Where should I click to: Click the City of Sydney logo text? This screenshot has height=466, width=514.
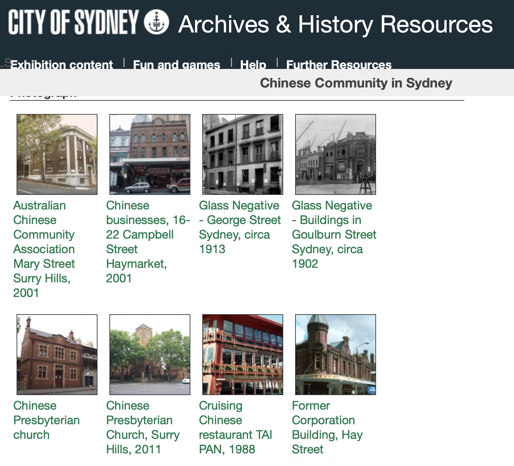[73, 22]
